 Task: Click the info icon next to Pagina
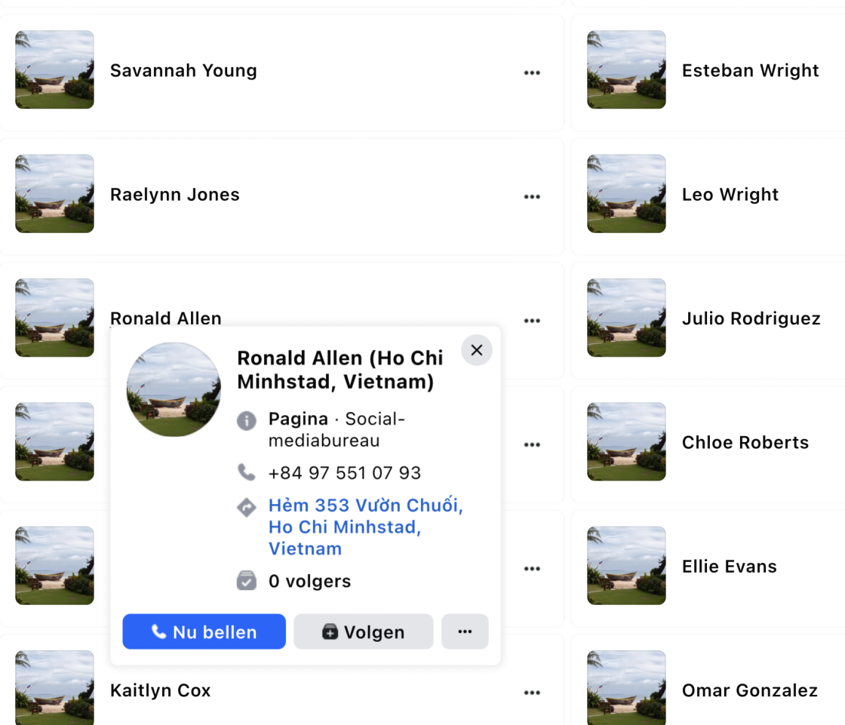pos(247,420)
